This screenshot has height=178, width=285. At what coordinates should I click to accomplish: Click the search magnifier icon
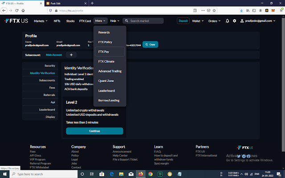pos(126,21)
